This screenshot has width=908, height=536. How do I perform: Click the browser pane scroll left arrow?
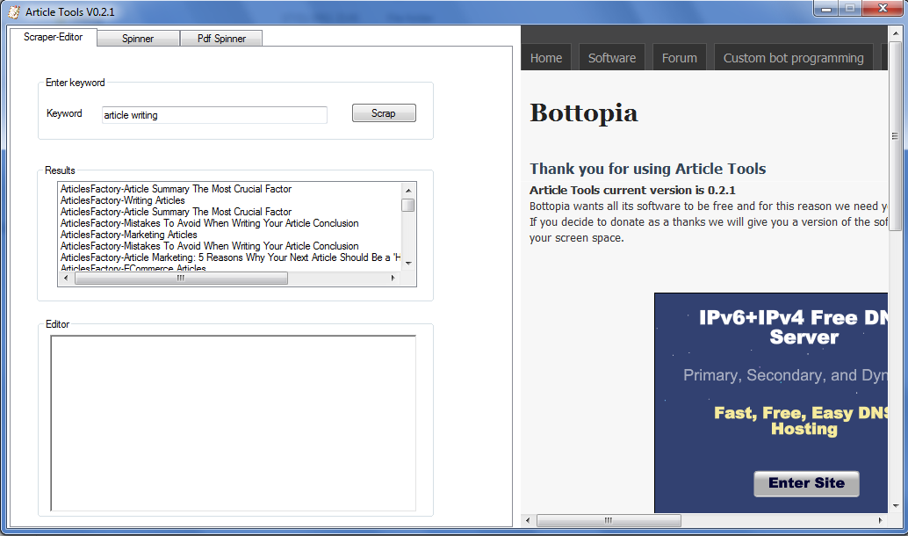(528, 520)
